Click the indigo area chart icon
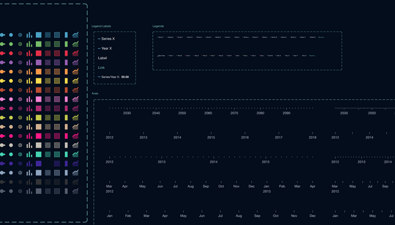395x225 pixels. [x=76, y=163]
